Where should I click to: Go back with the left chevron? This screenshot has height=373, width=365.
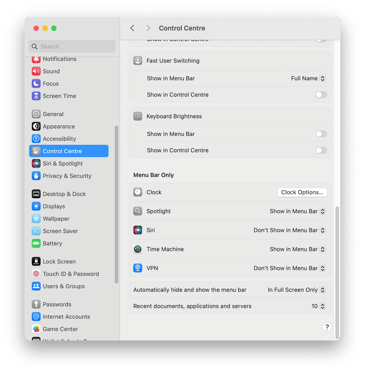click(132, 28)
